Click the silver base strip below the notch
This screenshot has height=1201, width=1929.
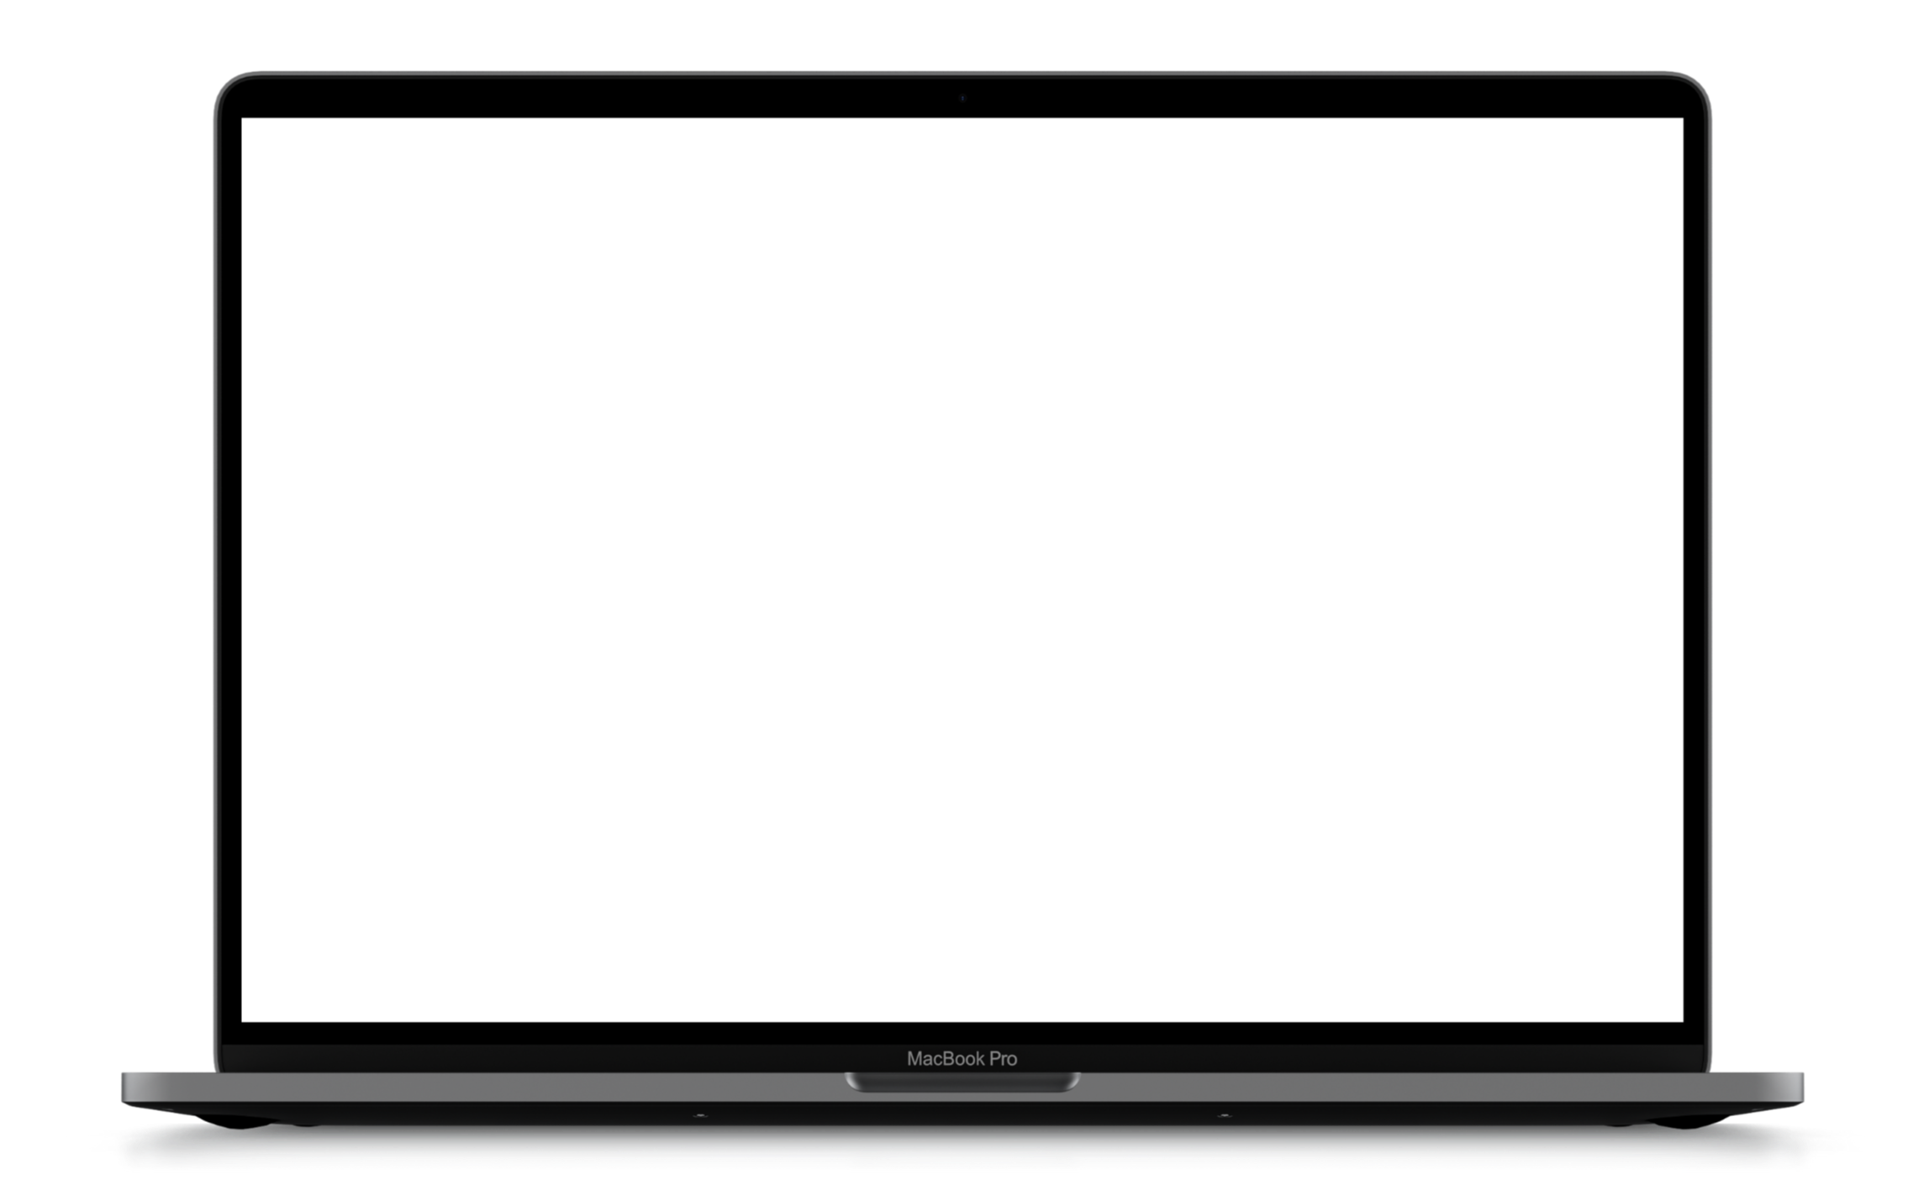click(962, 1097)
